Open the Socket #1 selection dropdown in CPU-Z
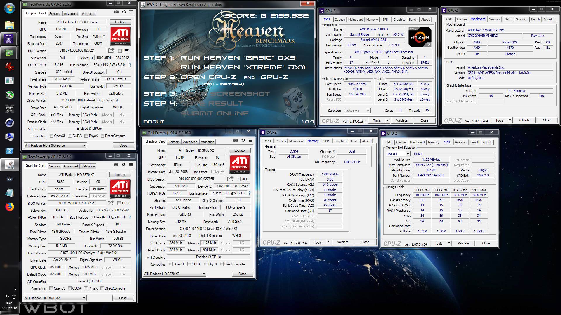Screen dimensions: 561x315 357,111
